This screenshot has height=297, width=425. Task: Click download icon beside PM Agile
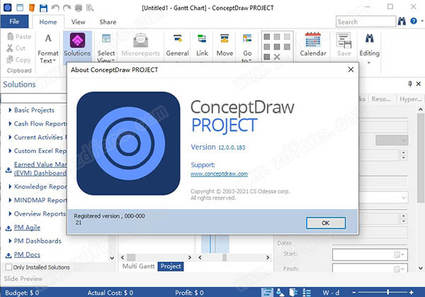click(8, 228)
